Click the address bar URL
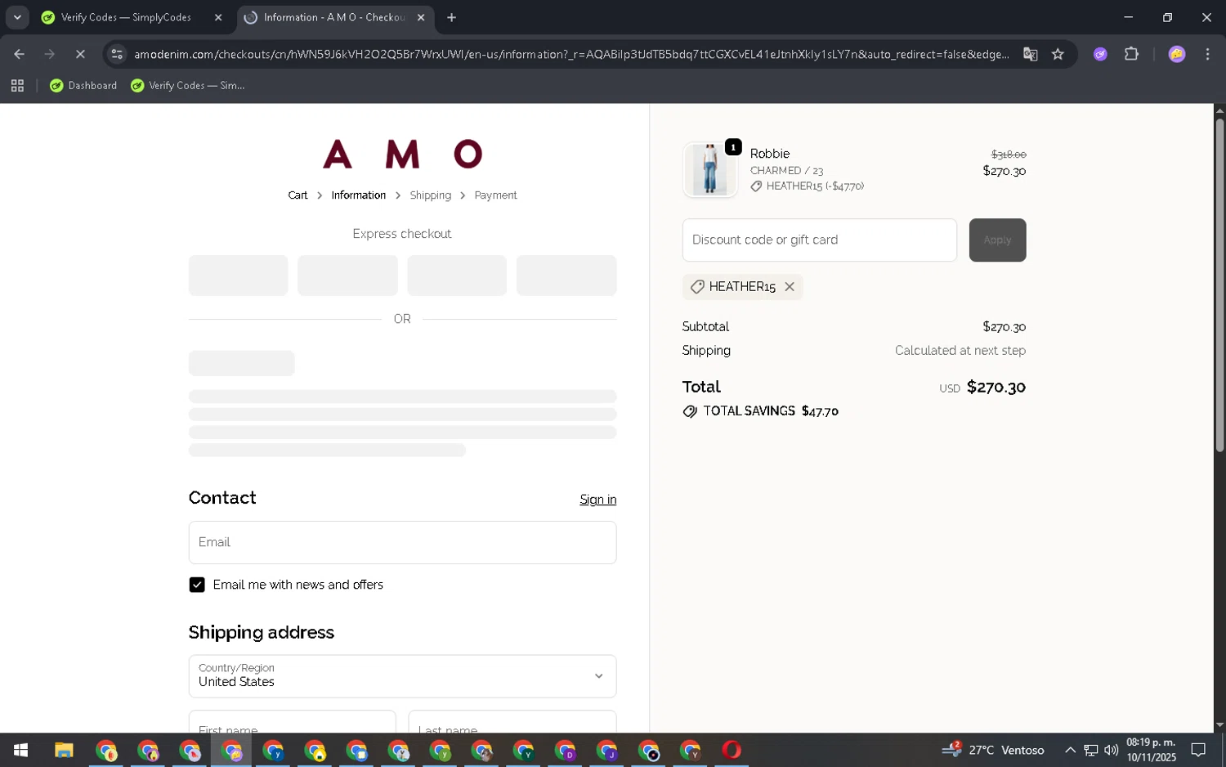 click(x=571, y=54)
